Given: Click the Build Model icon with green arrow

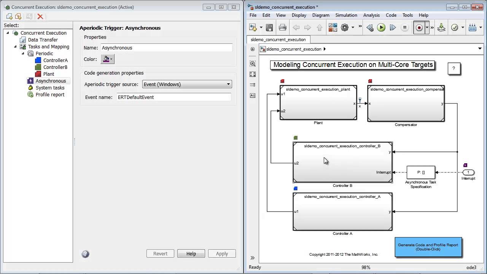Looking at the screenshot, I should (441, 27).
